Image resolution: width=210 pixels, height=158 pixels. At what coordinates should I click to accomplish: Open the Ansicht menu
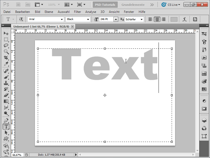(114, 12)
